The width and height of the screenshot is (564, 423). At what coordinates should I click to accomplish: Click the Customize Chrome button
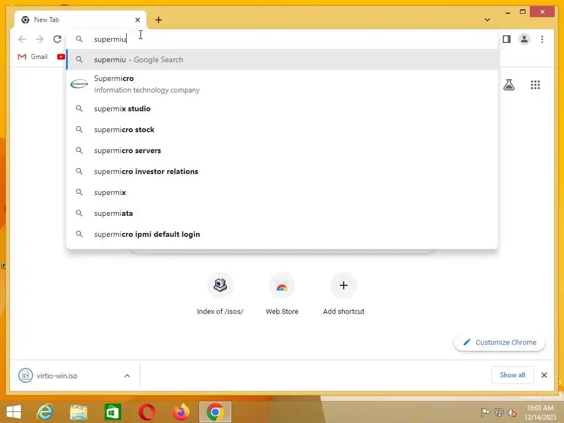tap(500, 342)
